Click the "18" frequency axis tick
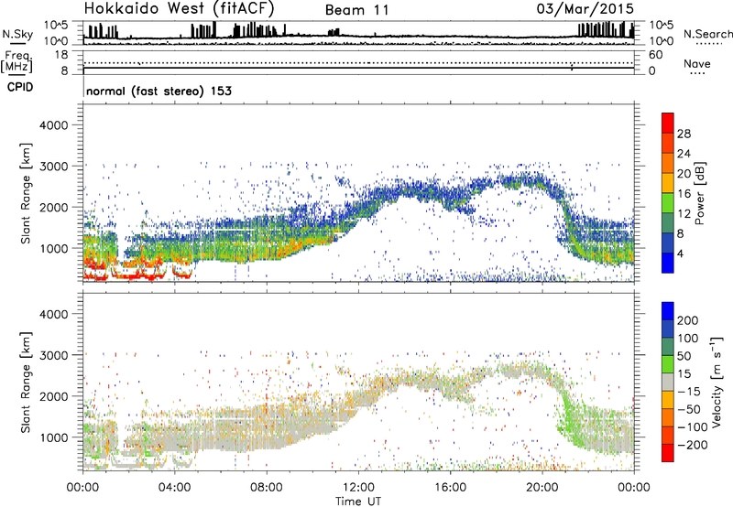733x507 pixels. coord(61,55)
